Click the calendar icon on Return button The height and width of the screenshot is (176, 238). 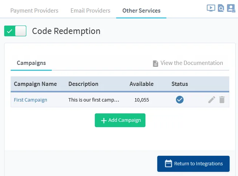tap(168, 163)
